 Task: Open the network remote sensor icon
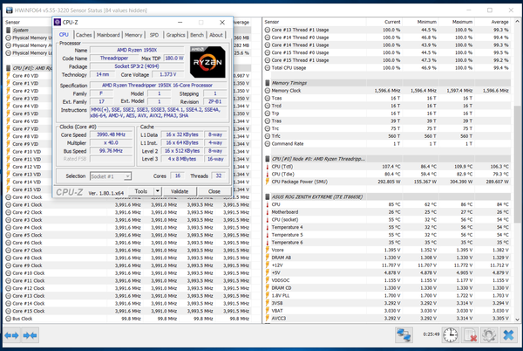pos(404,335)
